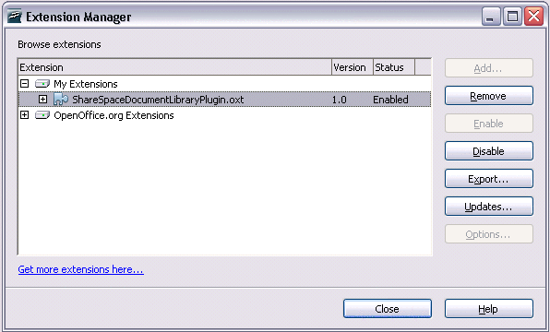
Task: Click the Close button
Action: (388, 309)
